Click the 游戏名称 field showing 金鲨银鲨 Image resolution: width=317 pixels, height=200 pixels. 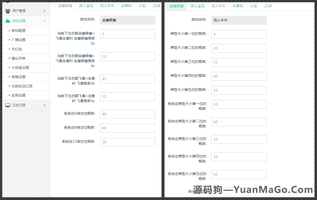[128, 20]
